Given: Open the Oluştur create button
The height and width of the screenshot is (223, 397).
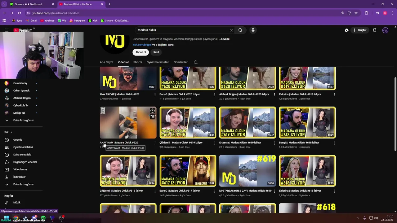Looking at the screenshot, I should (360, 30).
